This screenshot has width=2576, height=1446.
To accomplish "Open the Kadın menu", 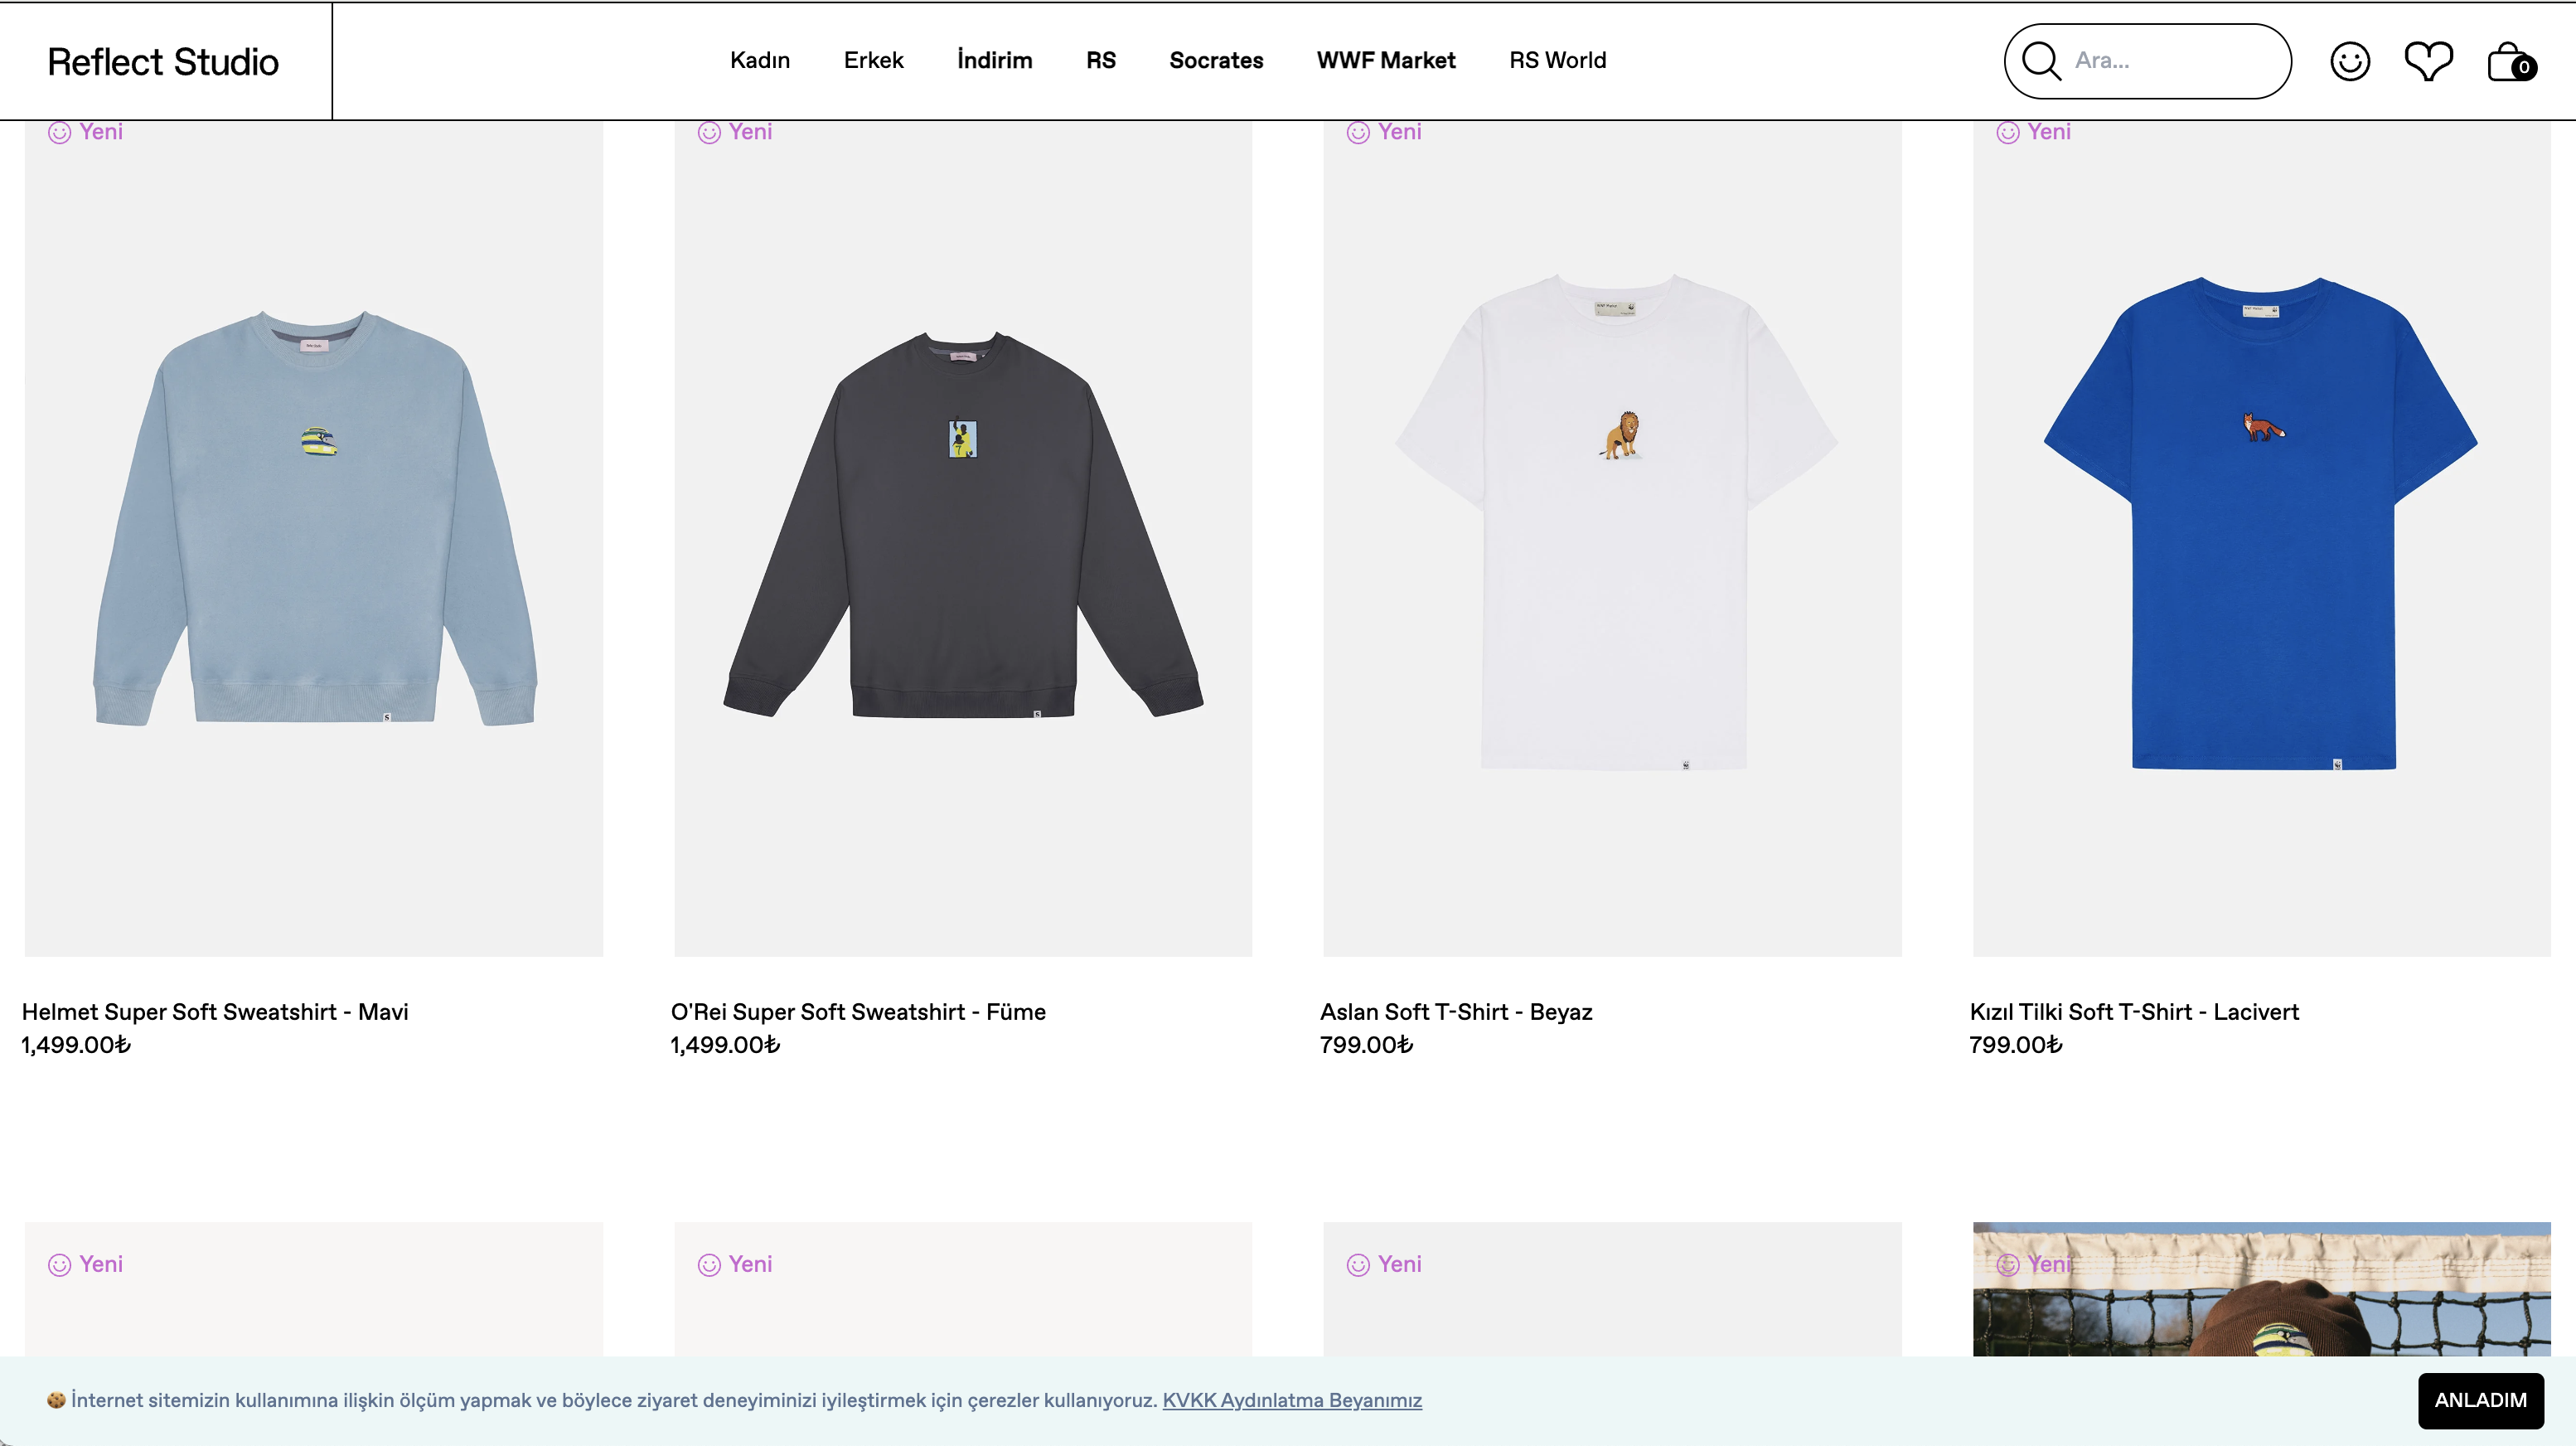I will (760, 60).
